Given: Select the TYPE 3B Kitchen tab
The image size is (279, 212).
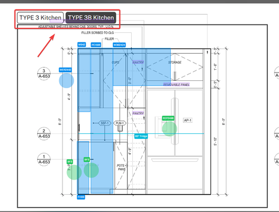Looking at the screenshot, I should point(91,18).
